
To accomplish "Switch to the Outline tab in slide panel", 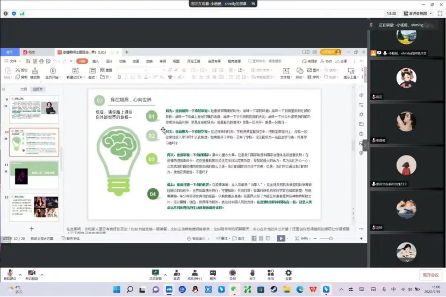I will click(23, 89).
